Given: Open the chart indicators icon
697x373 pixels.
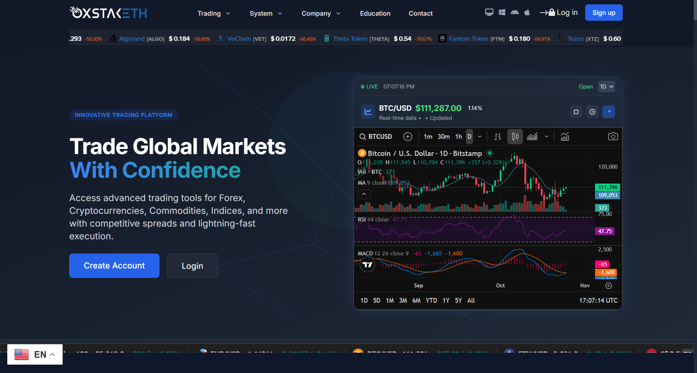Looking at the screenshot, I should 565,137.
